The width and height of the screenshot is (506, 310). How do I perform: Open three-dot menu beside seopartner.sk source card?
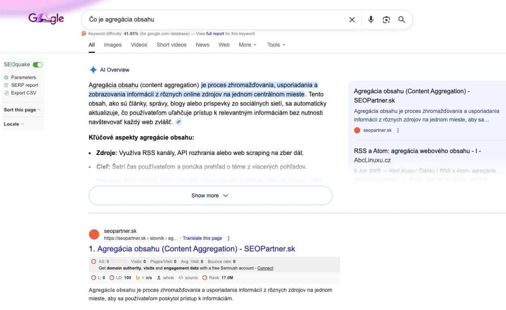pos(398,130)
